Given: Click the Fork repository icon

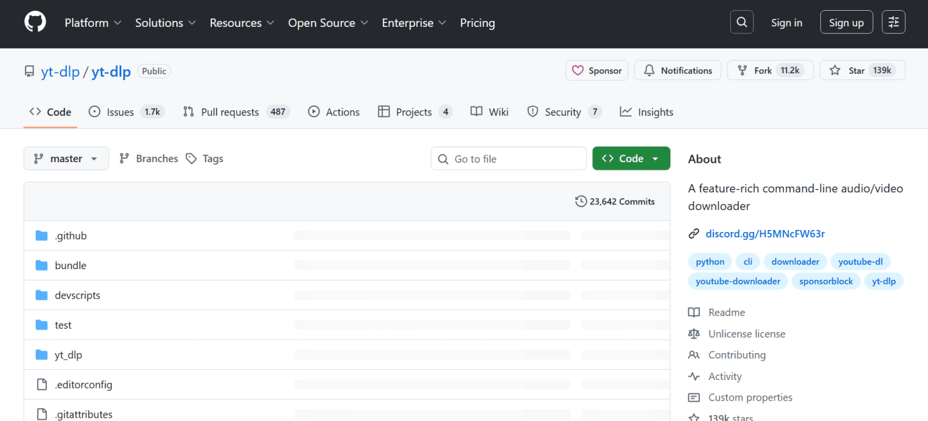Looking at the screenshot, I should 742,71.
